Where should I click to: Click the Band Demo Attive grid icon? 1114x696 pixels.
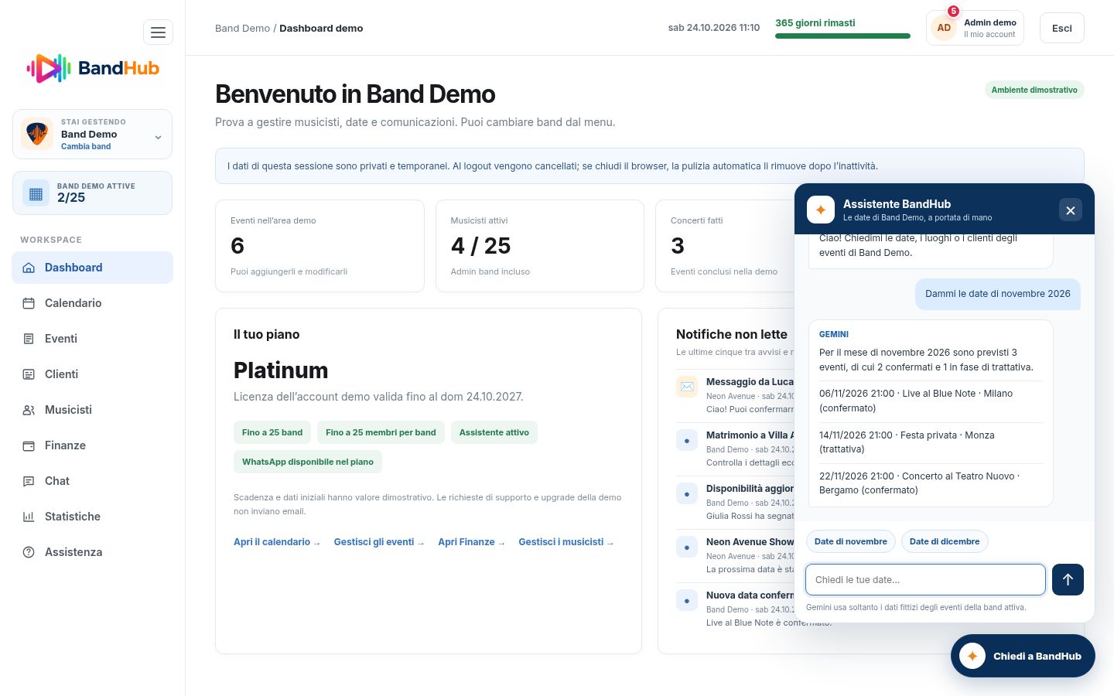[36, 193]
